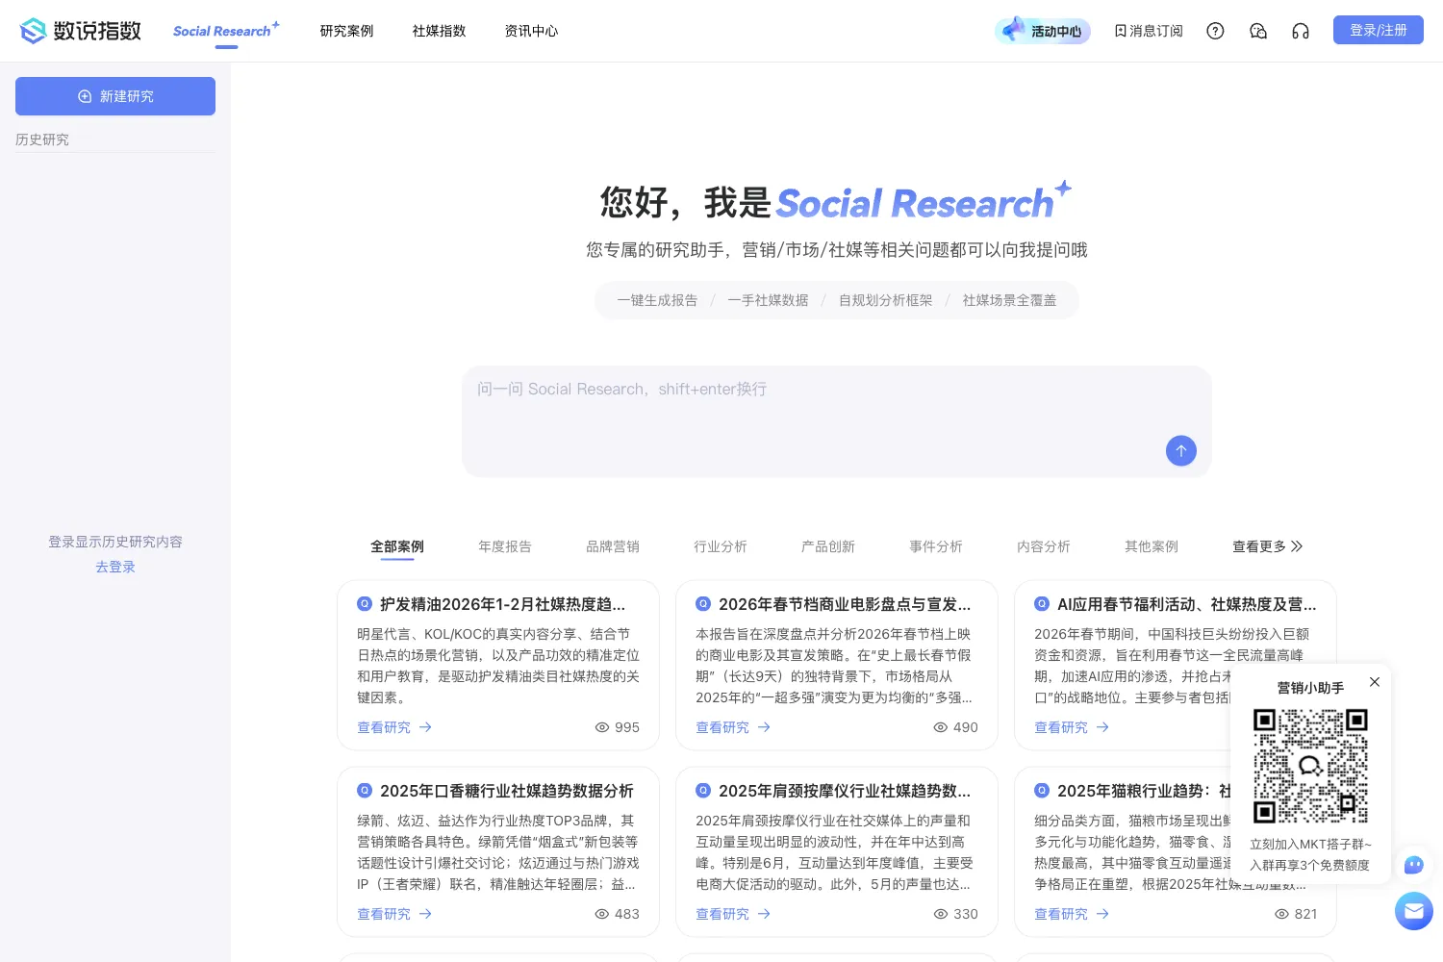Image resolution: width=1443 pixels, height=962 pixels.
Task: Select the 年度报告 tab
Action: coord(505,546)
